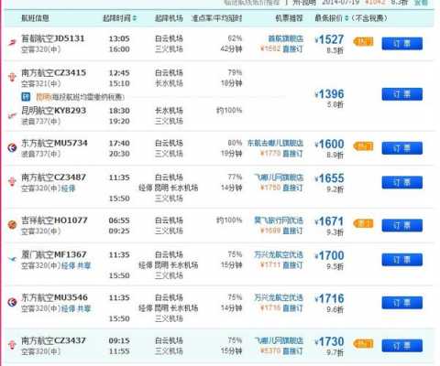Image resolution: width=440 pixels, height=366 pixels.
Task: Click China Eastern MU5734 airline logo
Action: 12,148
